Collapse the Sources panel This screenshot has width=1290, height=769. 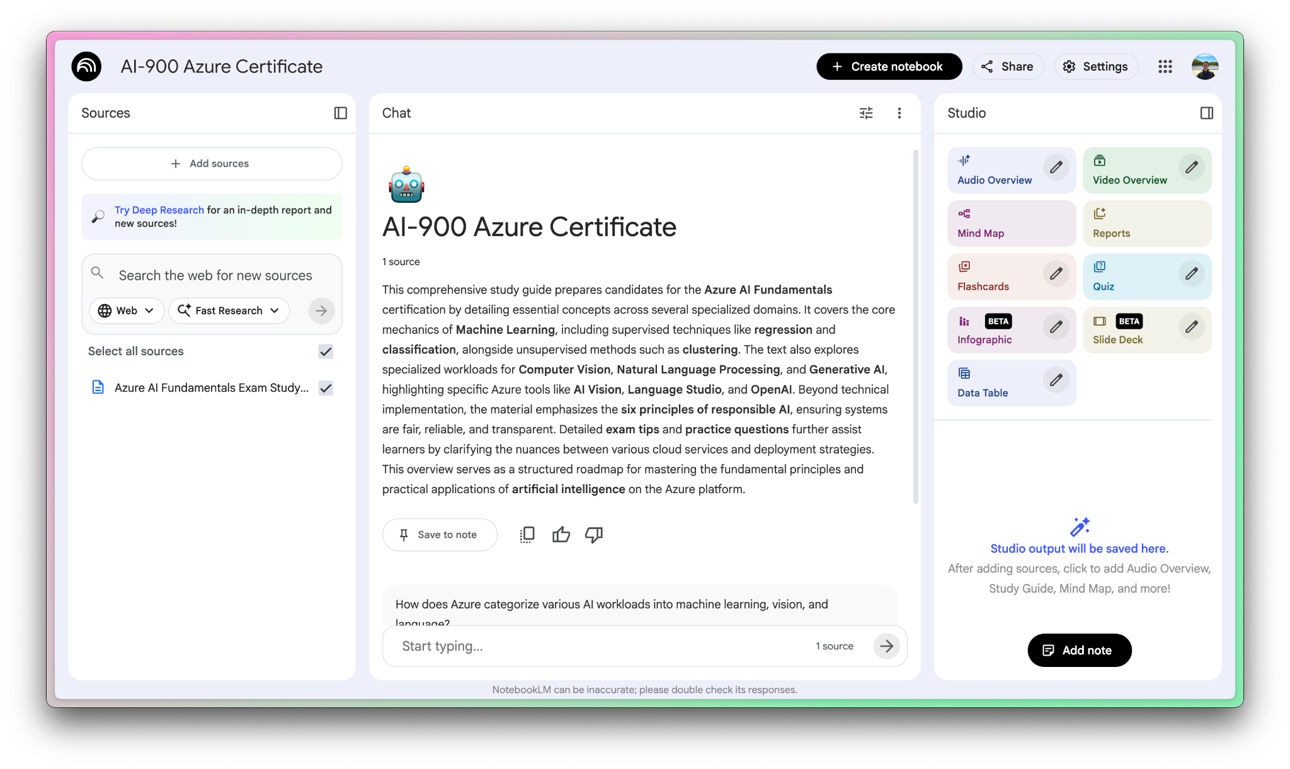pos(340,113)
